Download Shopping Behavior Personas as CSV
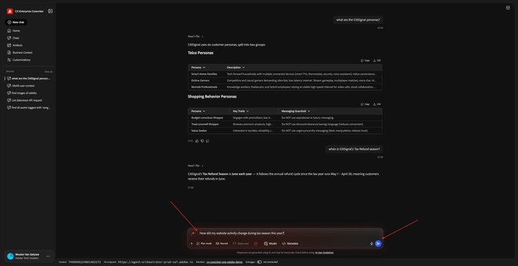The image size is (518, 266). pyautogui.click(x=377, y=104)
